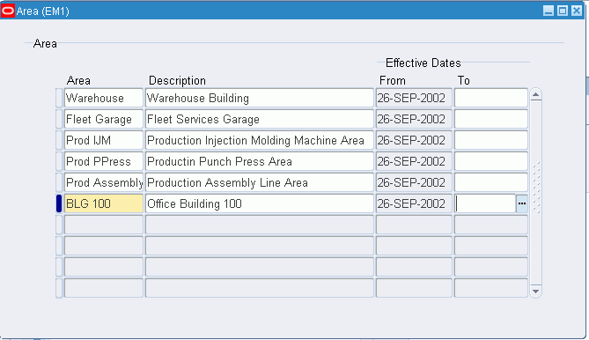Image resolution: width=589 pixels, height=340 pixels.
Task: Click the vertical scrollbar track
Action: pyautogui.click(x=535, y=193)
